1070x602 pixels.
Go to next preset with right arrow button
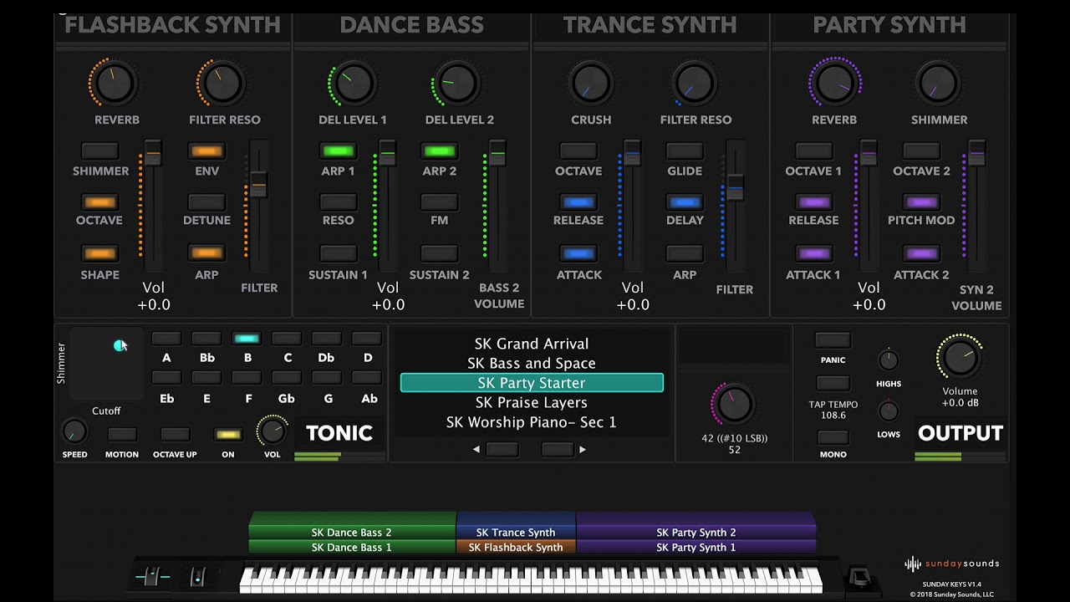[x=558, y=449]
